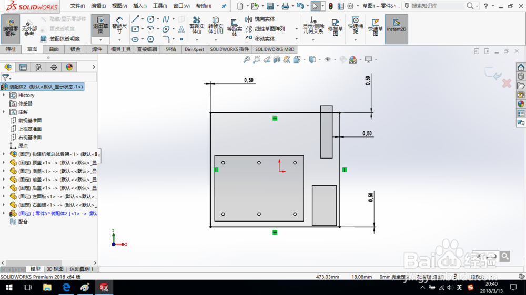
Task: Select the Corner Rectangle tool
Action: point(135,29)
